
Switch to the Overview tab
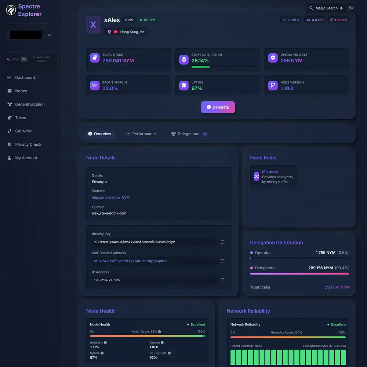[x=100, y=134]
